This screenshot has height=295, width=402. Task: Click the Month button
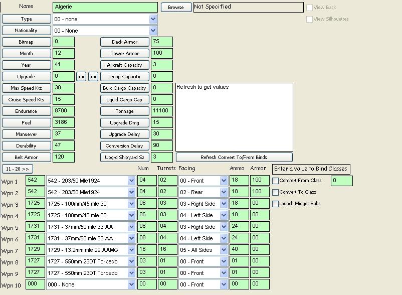(x=27, y=53)
